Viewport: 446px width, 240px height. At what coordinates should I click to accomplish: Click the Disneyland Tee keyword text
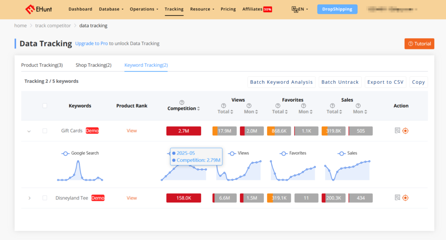tap(72, 198)
